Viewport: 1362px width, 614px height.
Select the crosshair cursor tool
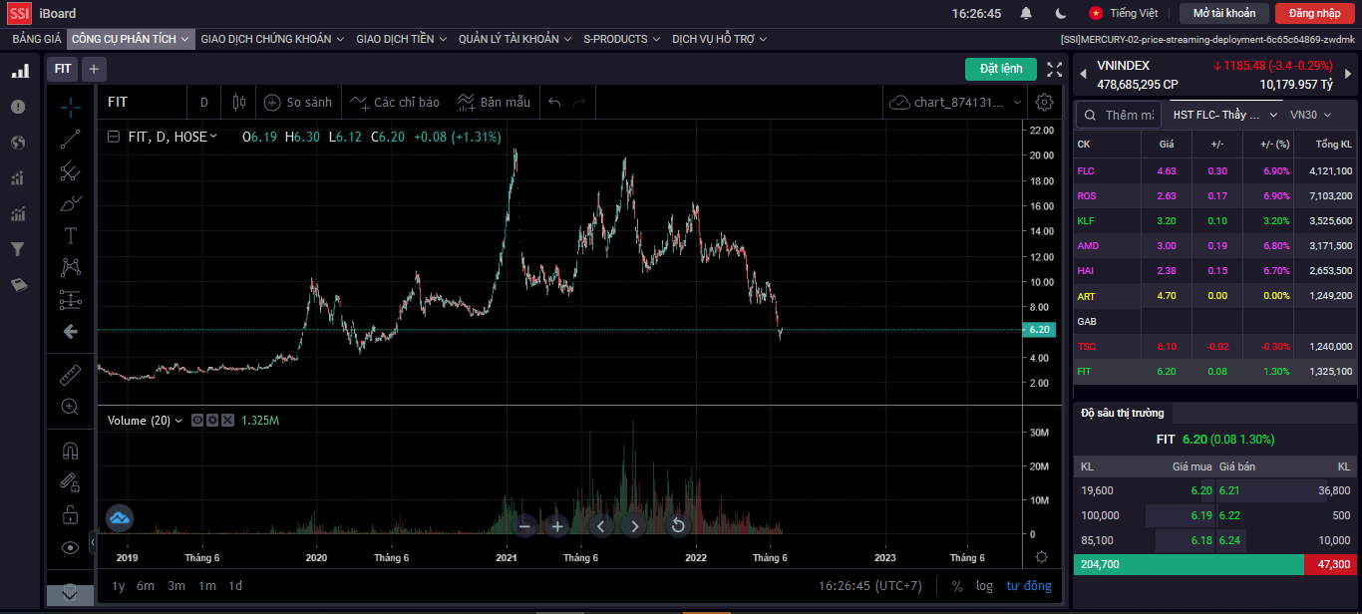[70, 107]
